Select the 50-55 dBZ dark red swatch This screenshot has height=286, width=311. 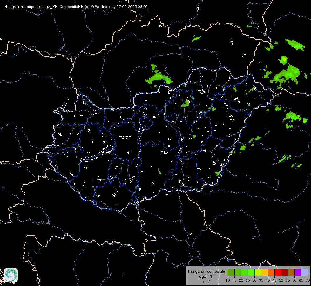(x=285, y=272)
